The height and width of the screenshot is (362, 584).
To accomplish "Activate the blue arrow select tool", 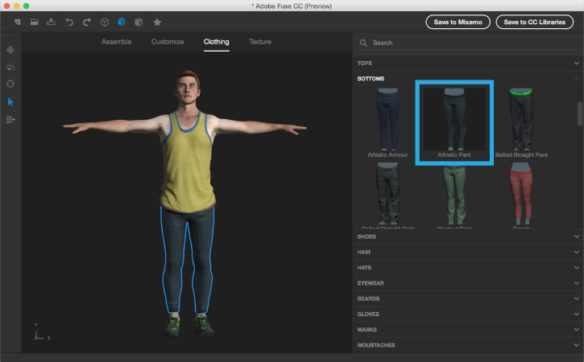I will (10, 102).
